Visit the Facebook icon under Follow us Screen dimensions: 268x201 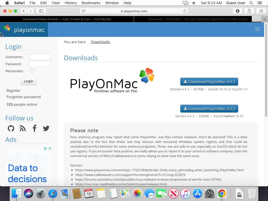[x=35, y=128]
